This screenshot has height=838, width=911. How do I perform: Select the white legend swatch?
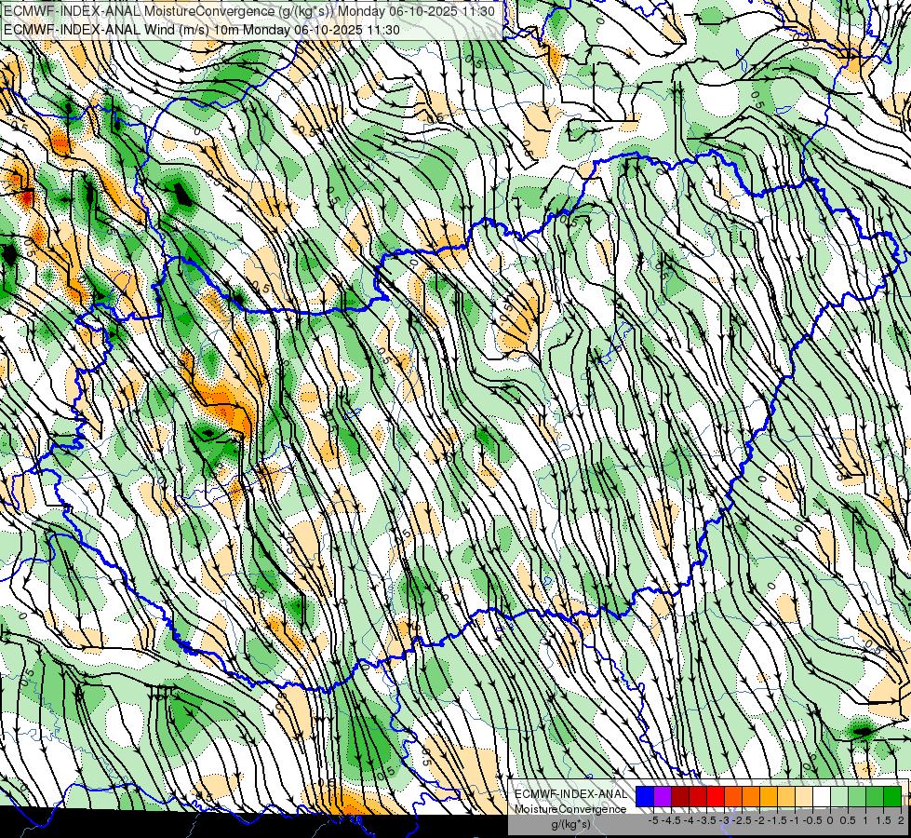822,797
